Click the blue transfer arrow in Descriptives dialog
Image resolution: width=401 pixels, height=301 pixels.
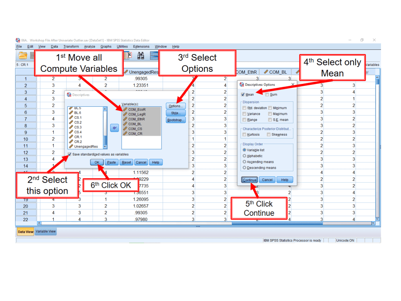coord(114,127)
